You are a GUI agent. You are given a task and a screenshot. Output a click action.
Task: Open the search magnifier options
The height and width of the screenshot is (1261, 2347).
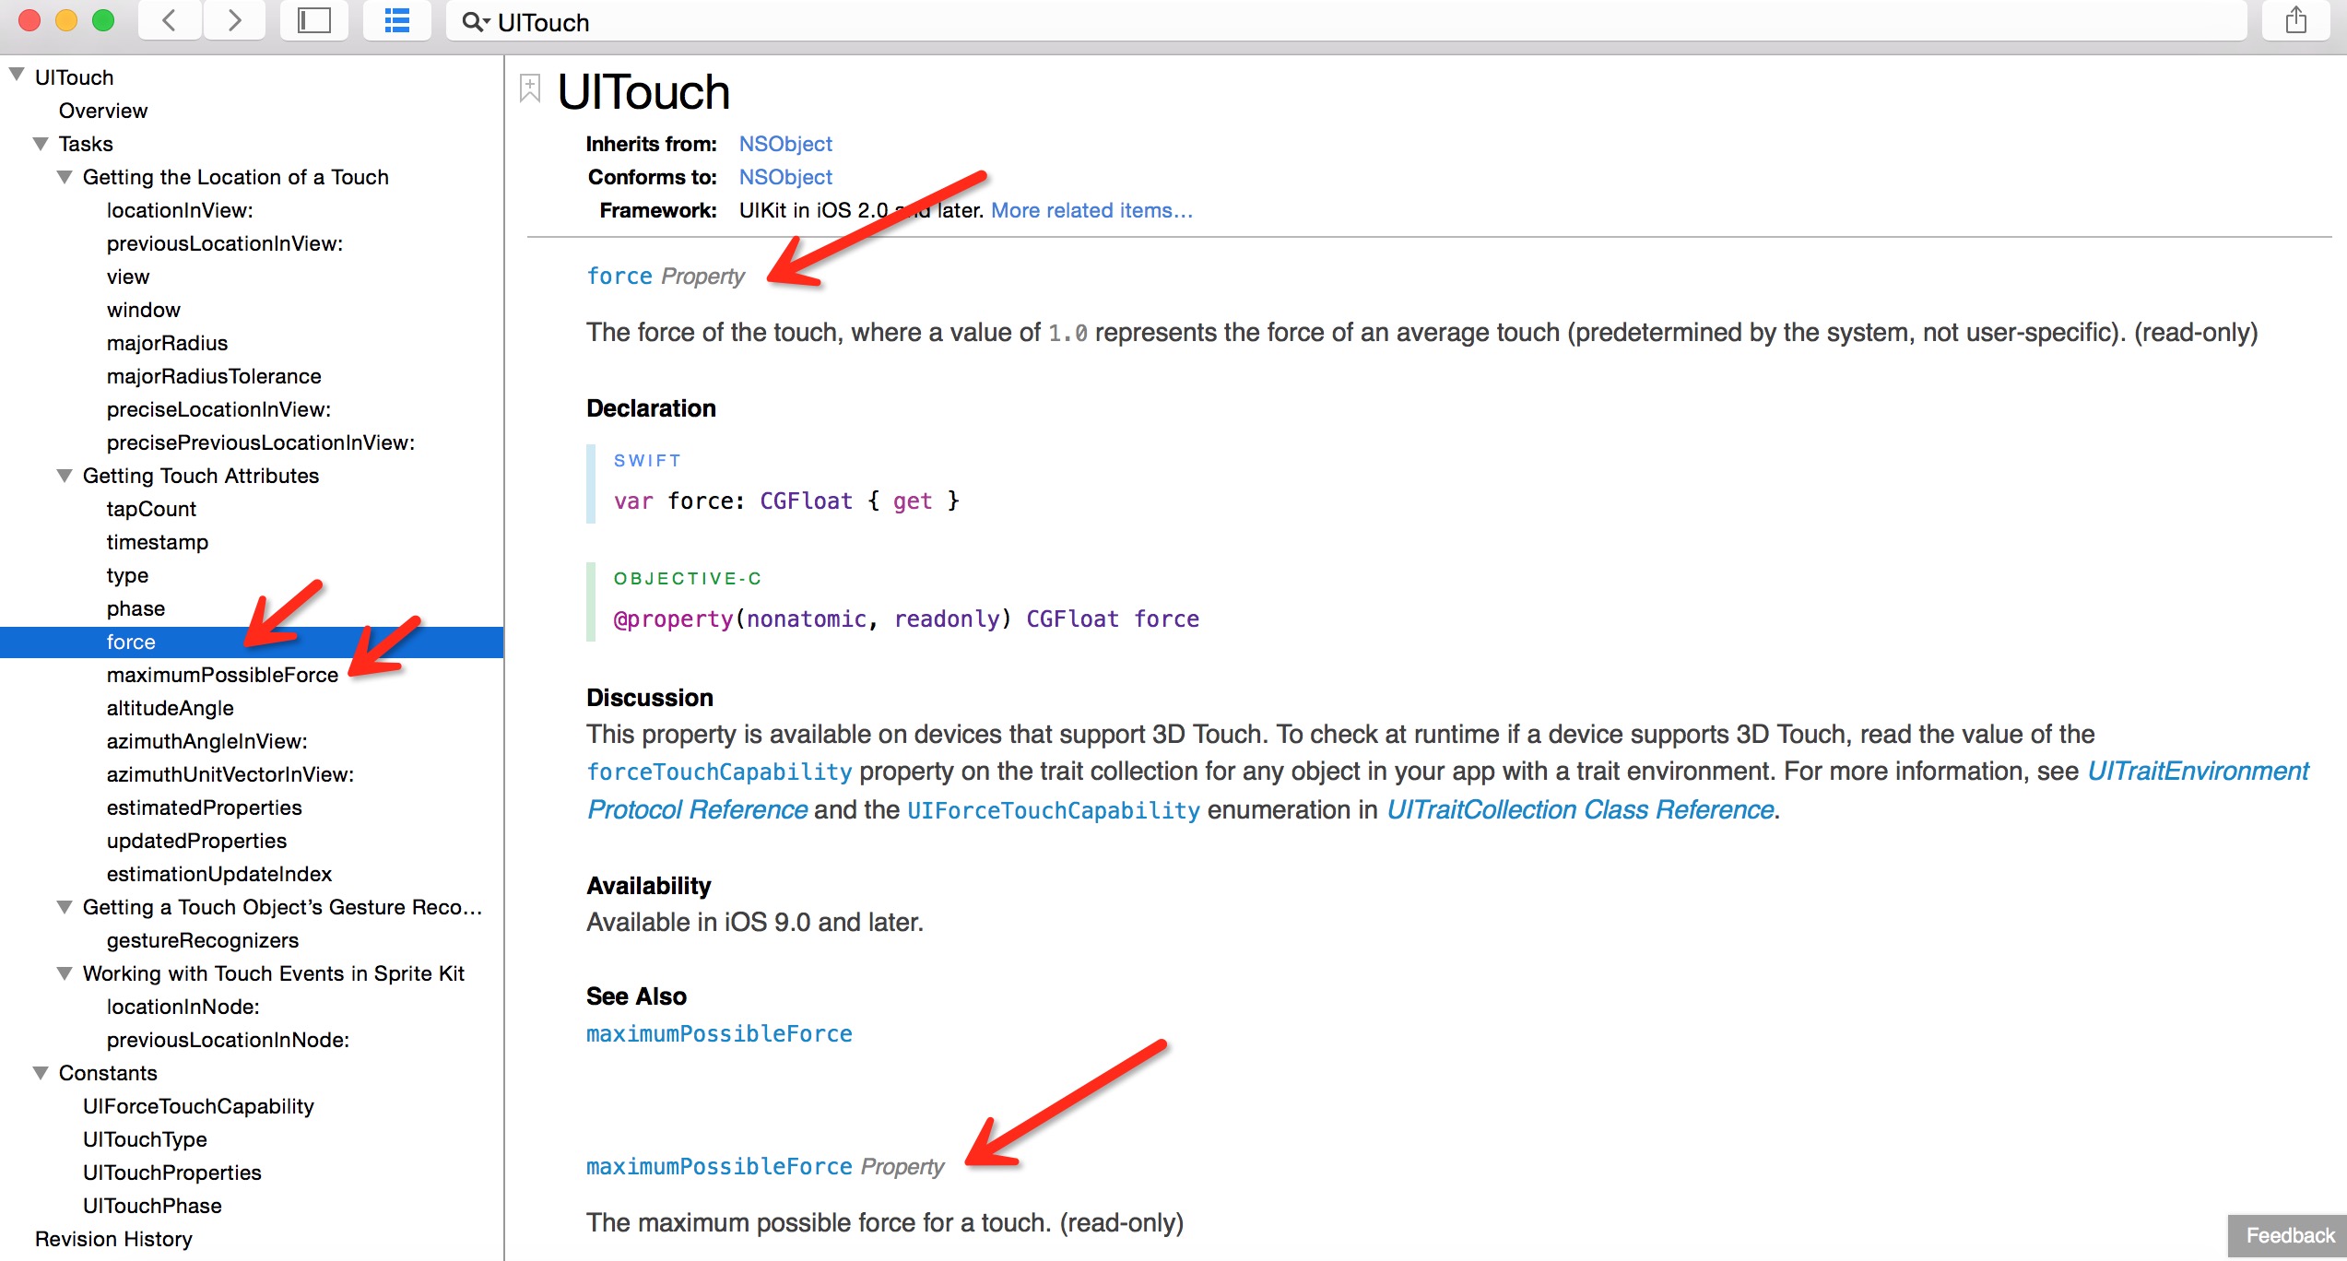pos(476,22)
